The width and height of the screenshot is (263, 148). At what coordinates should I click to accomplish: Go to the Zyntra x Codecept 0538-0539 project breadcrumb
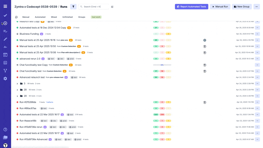(36, 7)
